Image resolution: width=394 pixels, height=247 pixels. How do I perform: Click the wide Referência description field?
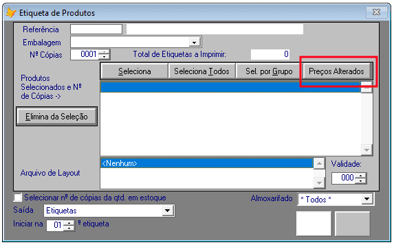[215, 30]
